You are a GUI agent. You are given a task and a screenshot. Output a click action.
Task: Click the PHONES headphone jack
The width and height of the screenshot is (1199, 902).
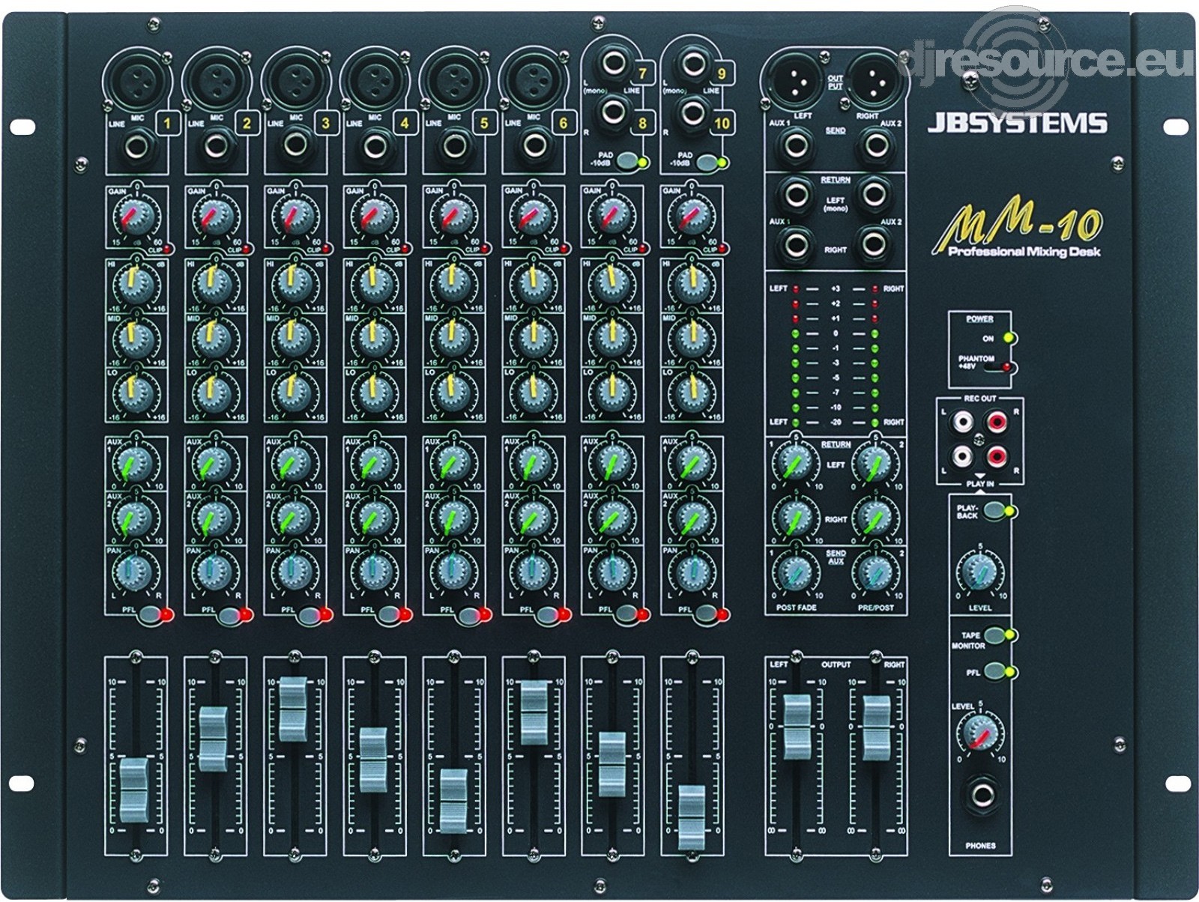[981, 796]
